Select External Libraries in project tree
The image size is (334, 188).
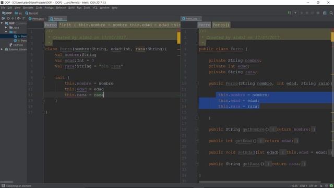pyautogui.click(x=16, y=49)
